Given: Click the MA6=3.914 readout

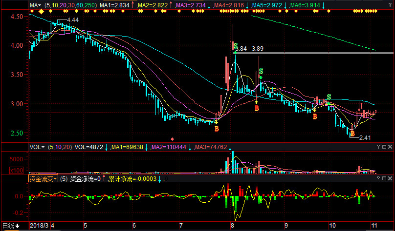Looking at the screenshot, I should coord(305,5).
